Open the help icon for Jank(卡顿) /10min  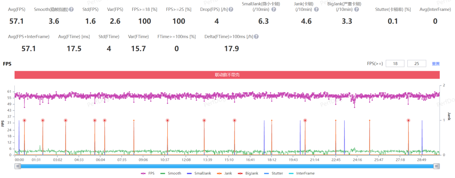click(316, 9)
